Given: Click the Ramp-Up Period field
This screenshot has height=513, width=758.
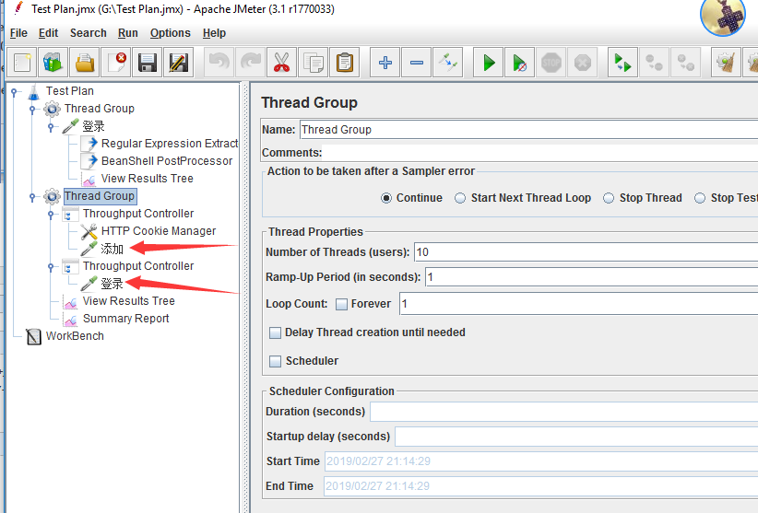Looking at the screenshot, I should click(x=592, y=277).
